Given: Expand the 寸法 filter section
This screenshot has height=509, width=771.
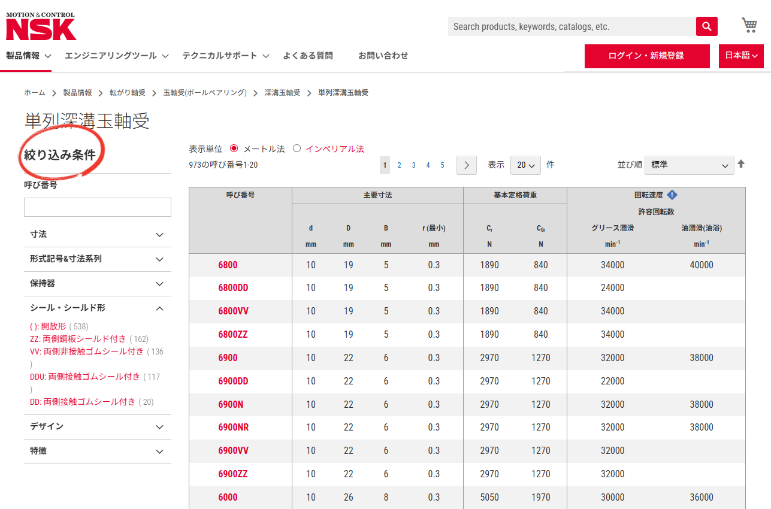Looking at the screenshot, I should point(98,234).
